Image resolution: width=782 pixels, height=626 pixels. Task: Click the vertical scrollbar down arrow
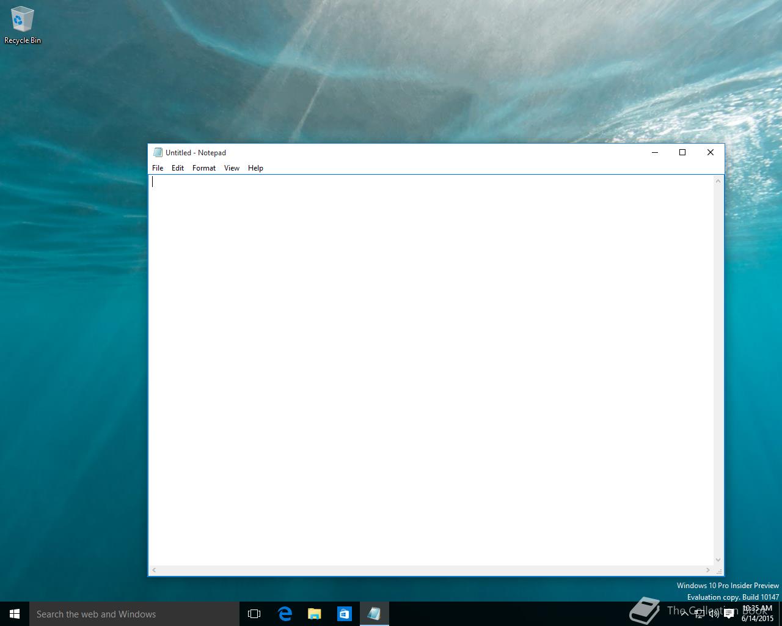pos(718,560)
